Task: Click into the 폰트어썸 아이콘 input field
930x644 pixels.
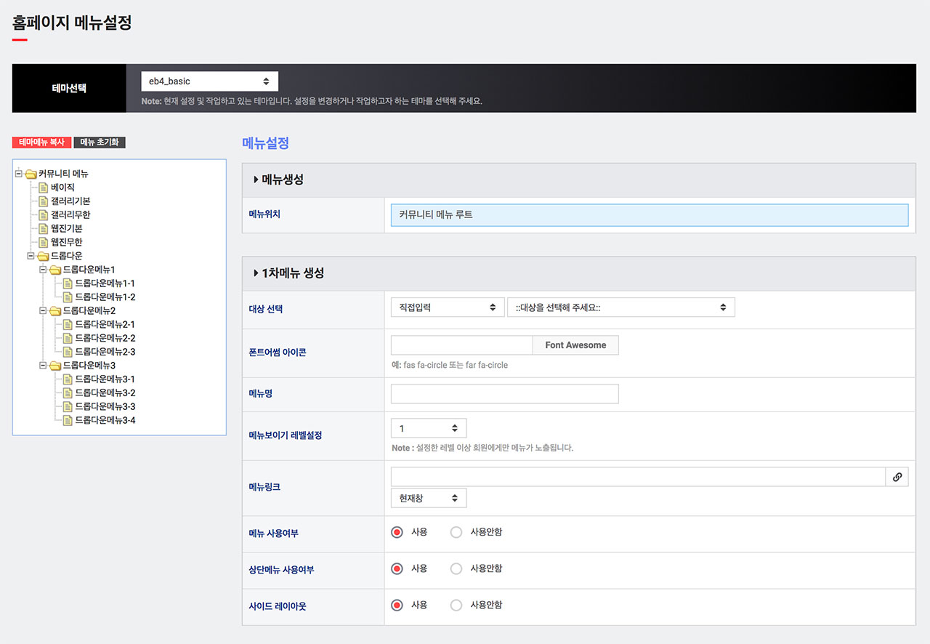Action: (462, 345)
